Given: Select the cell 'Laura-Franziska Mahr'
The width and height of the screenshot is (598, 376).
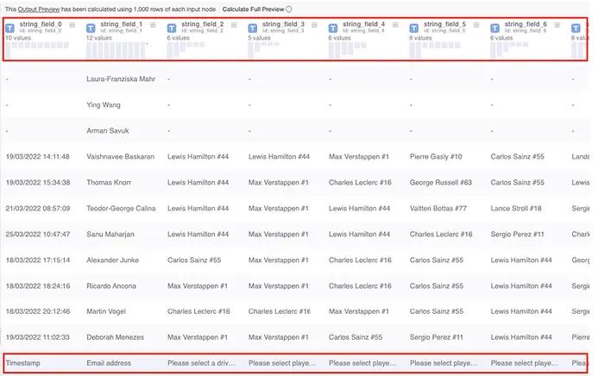Looking at the screenshot, I should coord(121,78).
